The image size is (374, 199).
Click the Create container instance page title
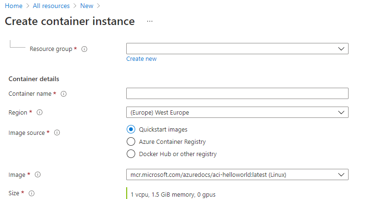click(x=70, y=21)
